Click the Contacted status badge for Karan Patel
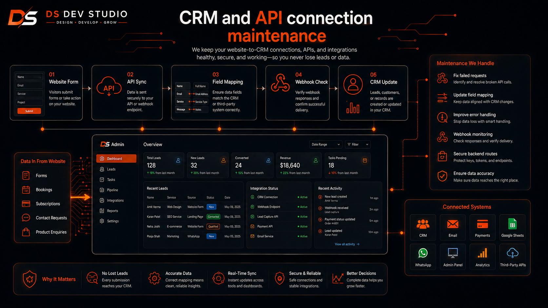Image resolution: width=548 pixels, height=308 pixels. tap(213, 217)
